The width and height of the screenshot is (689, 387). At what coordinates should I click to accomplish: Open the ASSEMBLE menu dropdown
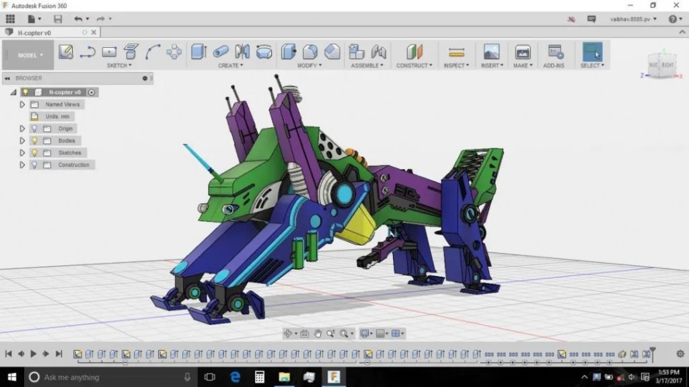pyautogui.click(x=367, y=65)
